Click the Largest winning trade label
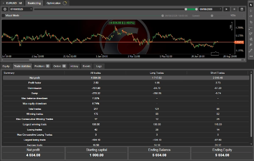 tap(35, 125)
